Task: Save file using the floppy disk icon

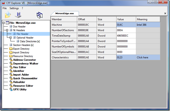Action: [x=18, y=15]
